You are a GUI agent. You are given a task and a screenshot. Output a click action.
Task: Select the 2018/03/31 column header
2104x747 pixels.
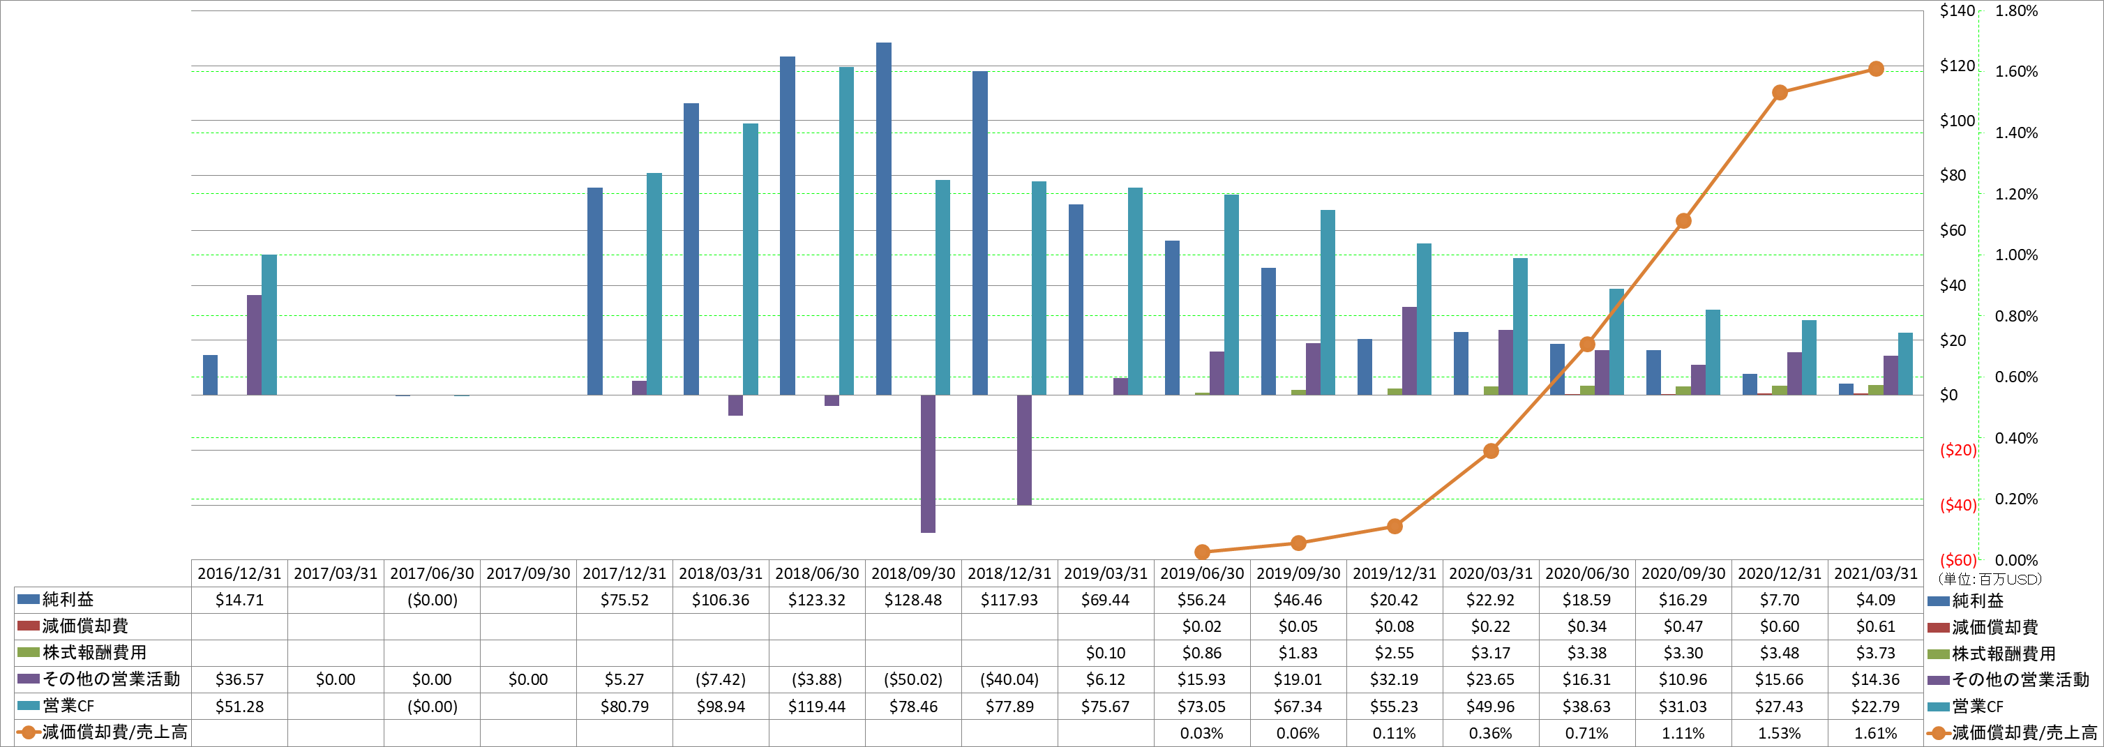coord(721,573)
